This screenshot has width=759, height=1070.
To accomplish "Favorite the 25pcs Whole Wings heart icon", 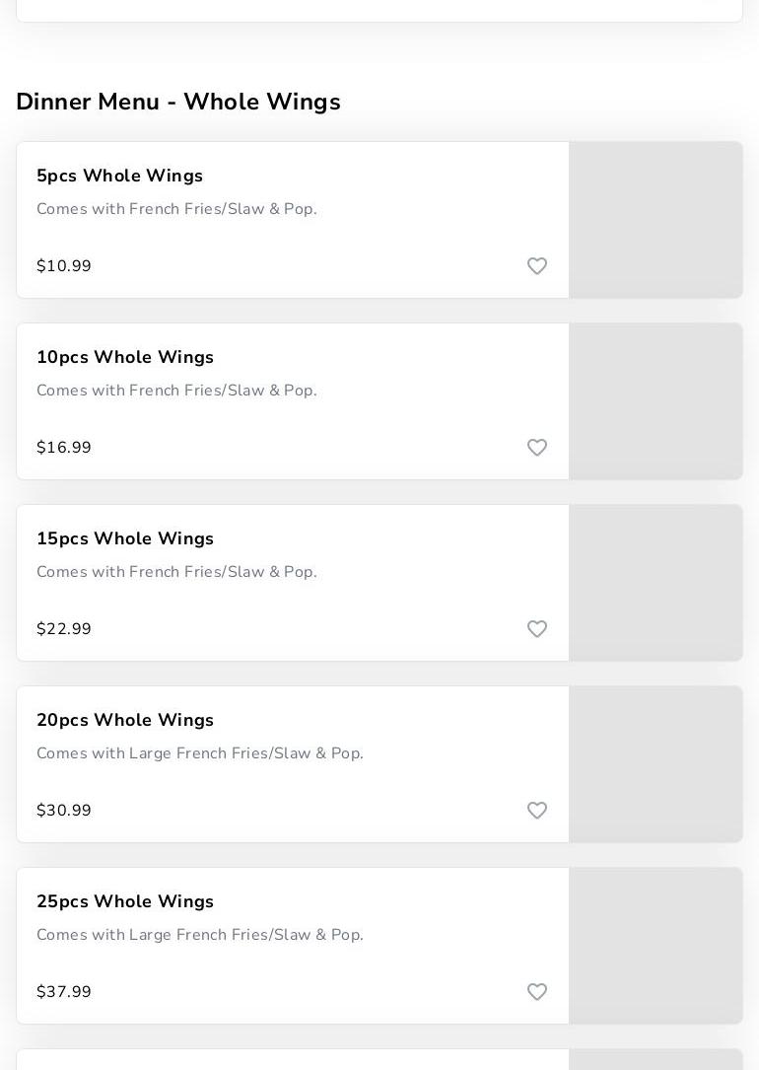I will click(x=537, y=992).
